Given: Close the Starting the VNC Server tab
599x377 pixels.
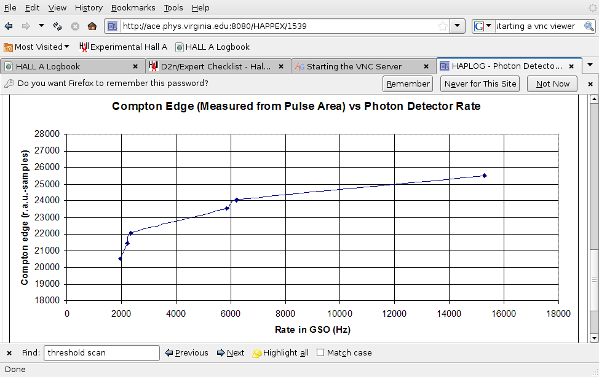Looking at the screenshot, I should pos(426,66).
